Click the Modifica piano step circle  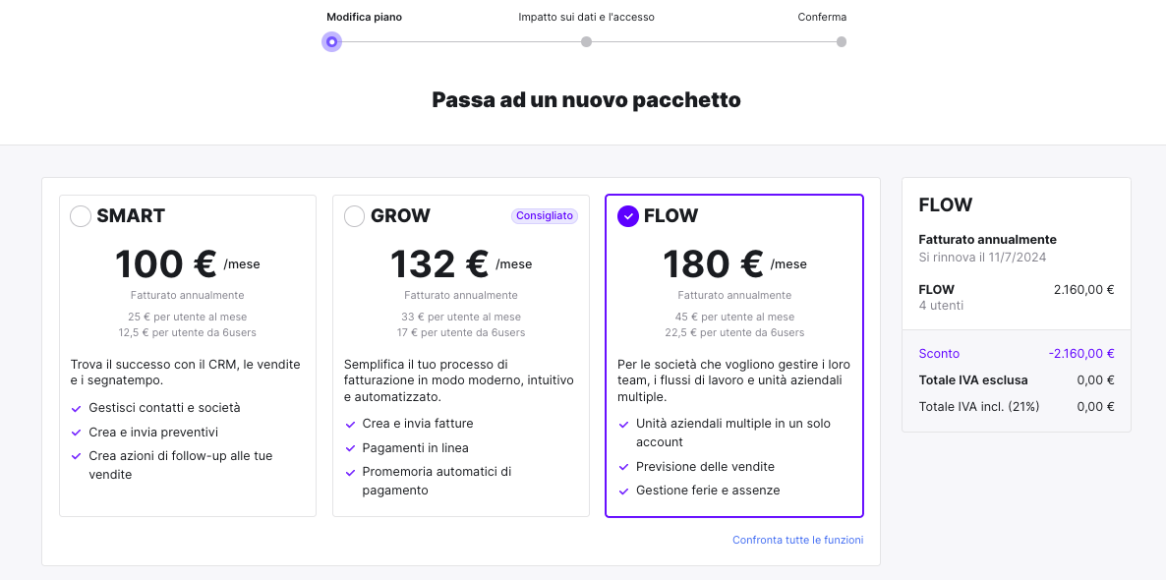coord(331,41)
